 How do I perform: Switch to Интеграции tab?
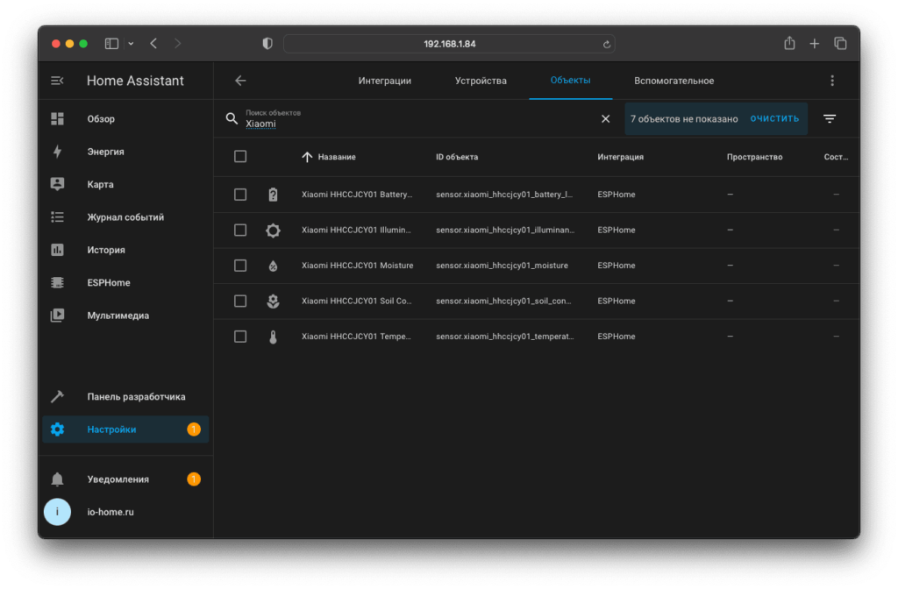pyautogui.click(x=385, y=81)
